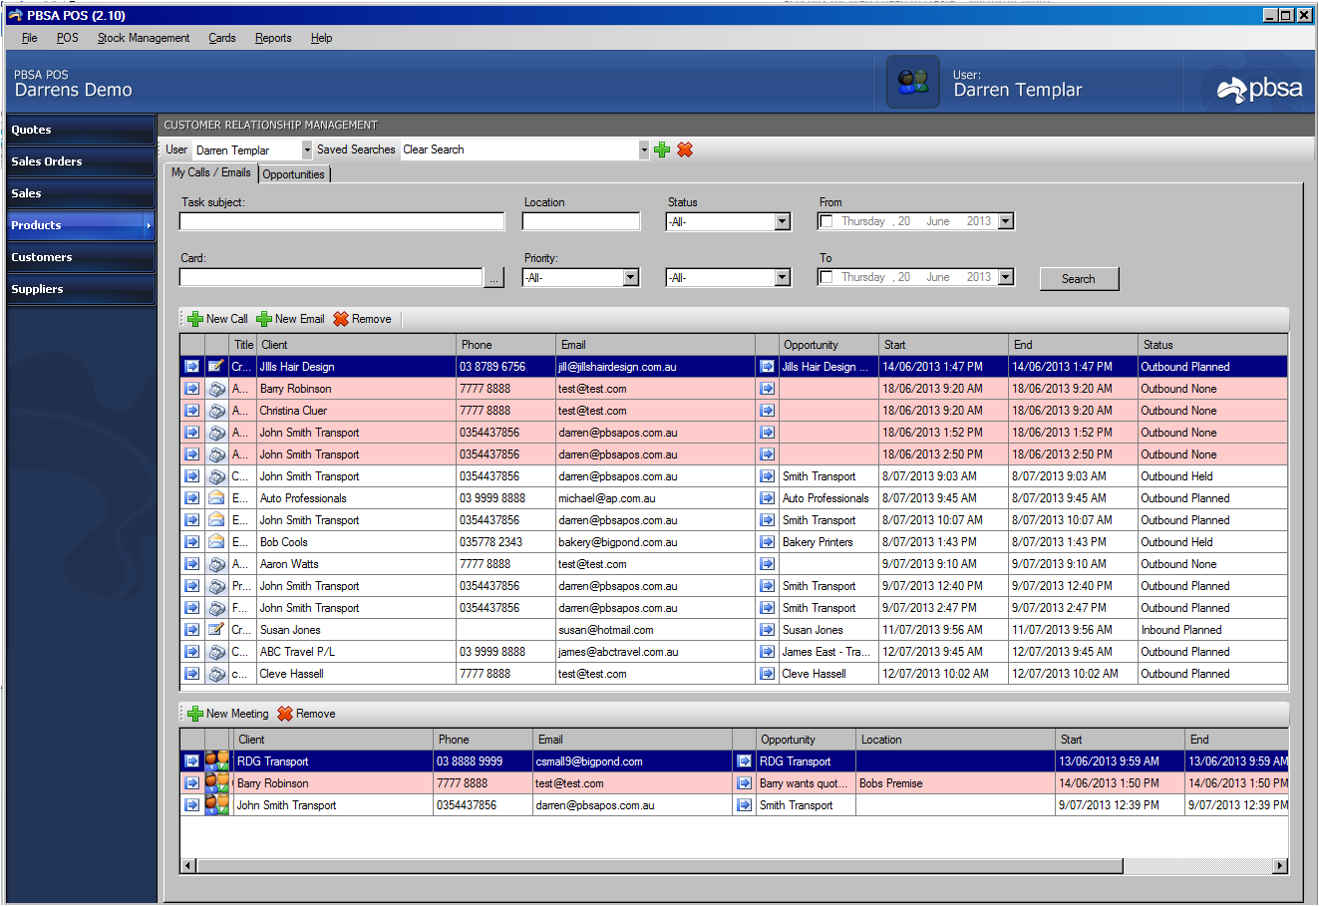The height and width of the screenshot is (906, 1319).
Task: Open the Customers sidebar section
Action: [x=81, y=257]
